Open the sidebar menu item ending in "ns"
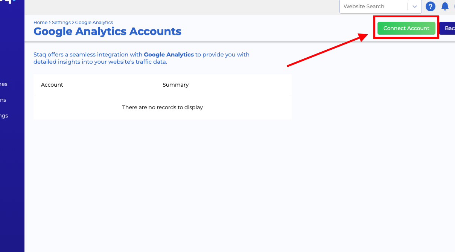The width and height of the screenshot is (455, 252). pyautogui.click(x=3, y=100)
